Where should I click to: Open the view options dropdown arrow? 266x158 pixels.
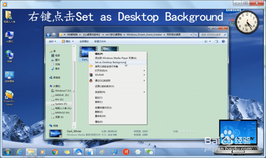coord(210,41)
